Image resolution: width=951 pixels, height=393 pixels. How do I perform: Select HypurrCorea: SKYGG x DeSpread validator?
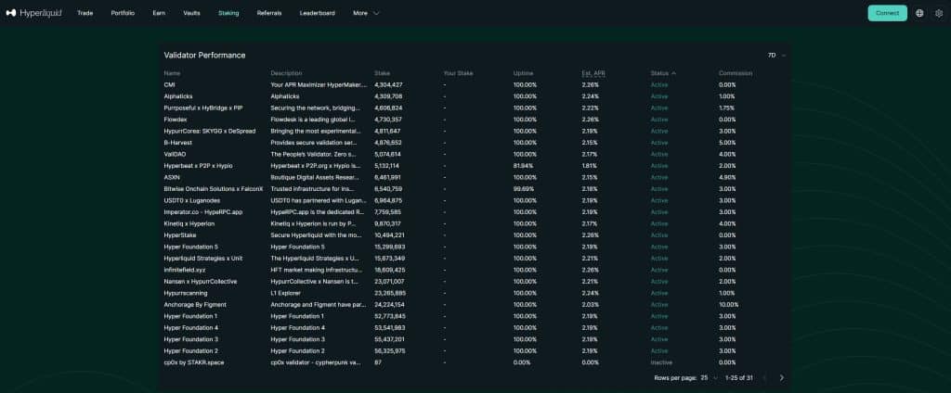(x=210, y=131)
